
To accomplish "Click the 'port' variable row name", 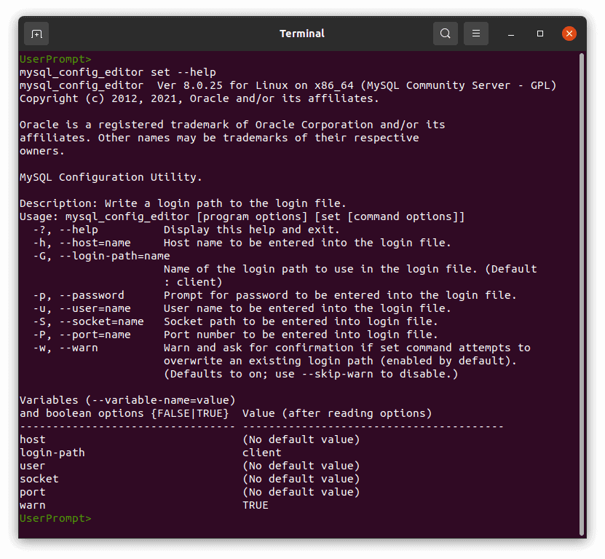I will [x=33, y=492].
